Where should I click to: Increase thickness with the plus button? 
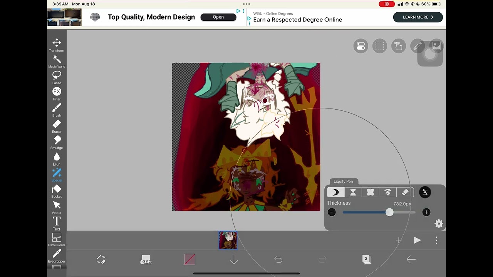(x=426, y=212)
